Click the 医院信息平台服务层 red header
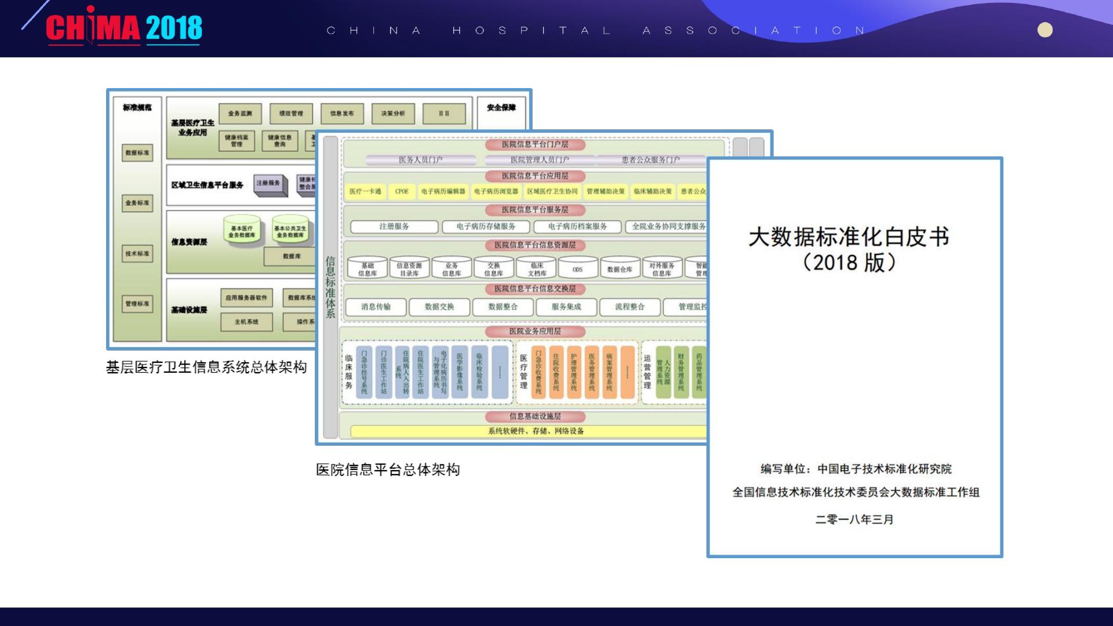 (x=535, y=210)
